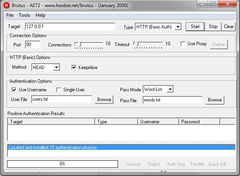Click the Username column header
Image resolution: width=240 pixels, height=176 pixels.
coord(158,122)
